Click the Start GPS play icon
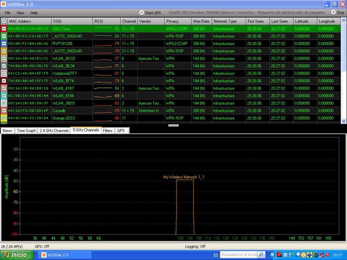Viewport: 347px width, 260px height. click(x=142, y=13)
